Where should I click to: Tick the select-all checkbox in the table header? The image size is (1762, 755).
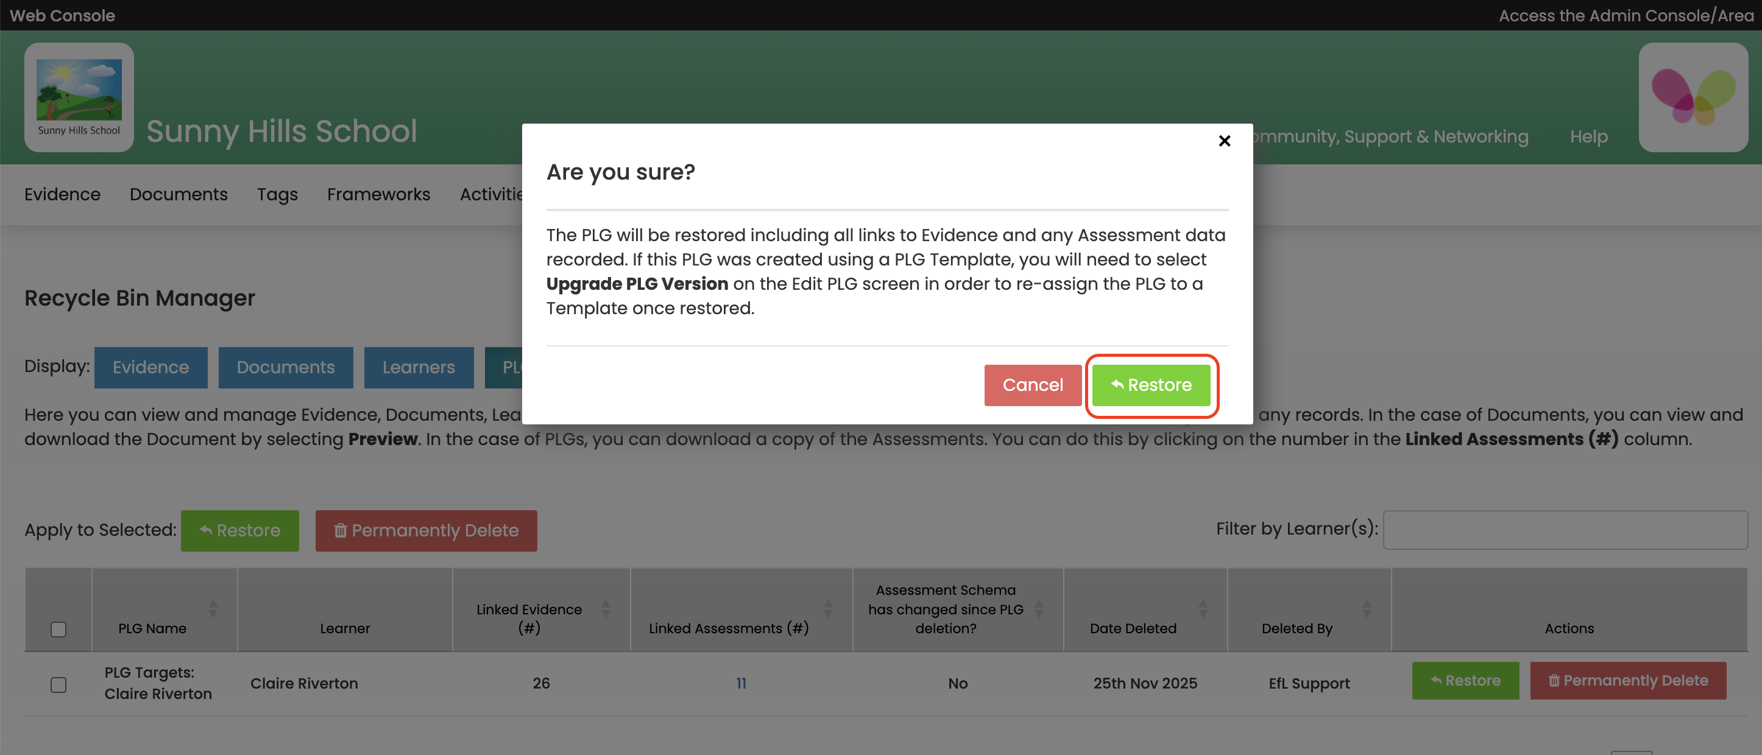click(58, 628)
